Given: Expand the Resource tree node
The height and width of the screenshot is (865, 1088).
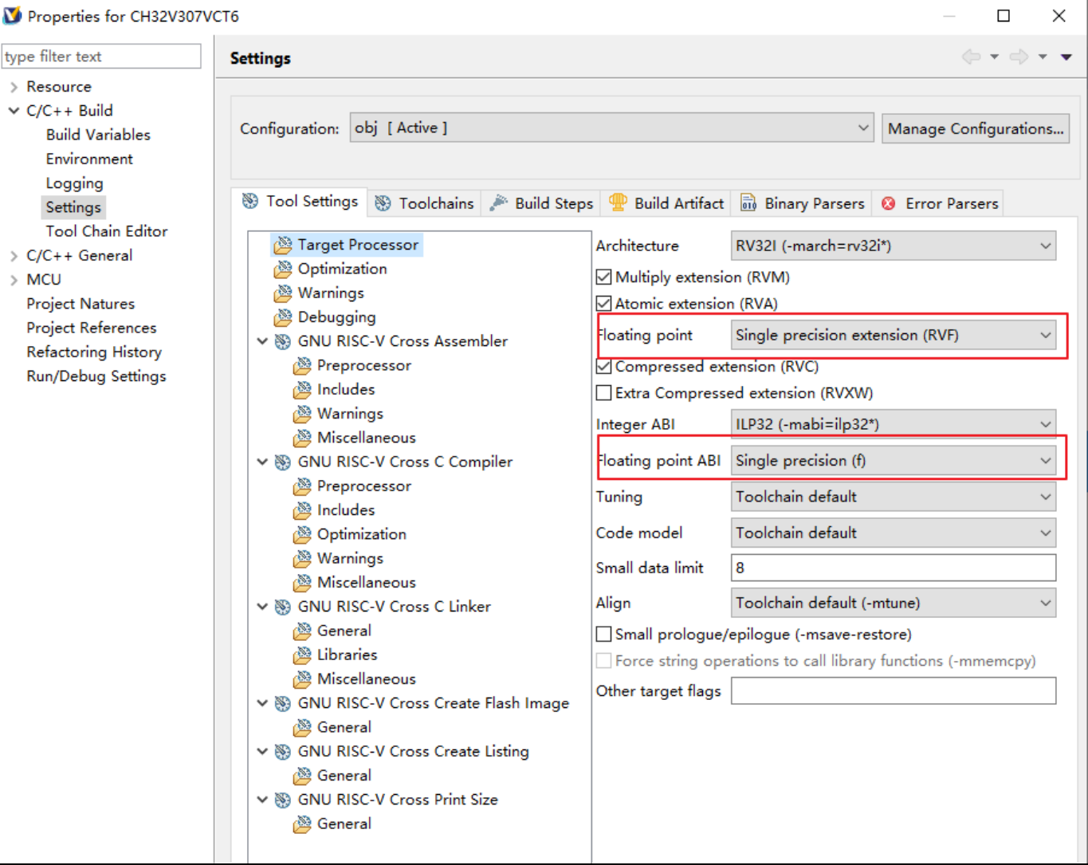Looking at the screenshot, I should point(14,87).
